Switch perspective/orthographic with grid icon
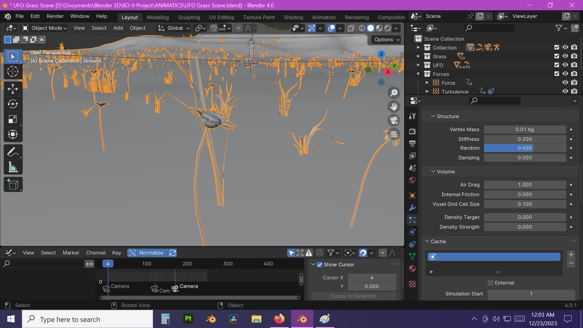The height and width of the screenshot is (328, 583). click(394, 134)
